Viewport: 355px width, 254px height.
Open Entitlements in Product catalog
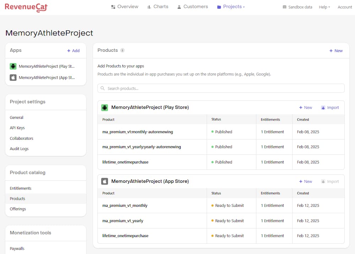point(21,188)
